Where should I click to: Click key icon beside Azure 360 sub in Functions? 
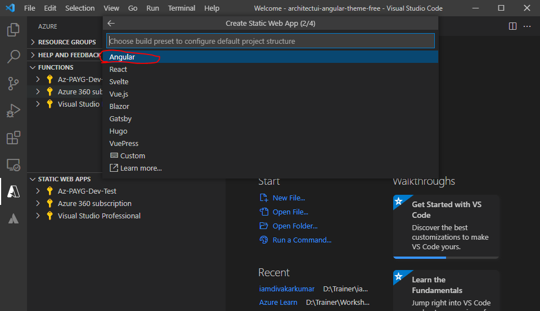[50, 92]
